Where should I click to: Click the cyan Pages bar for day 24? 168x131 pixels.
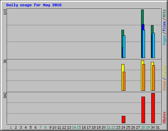pyautogui.click(x=124, y=47)
